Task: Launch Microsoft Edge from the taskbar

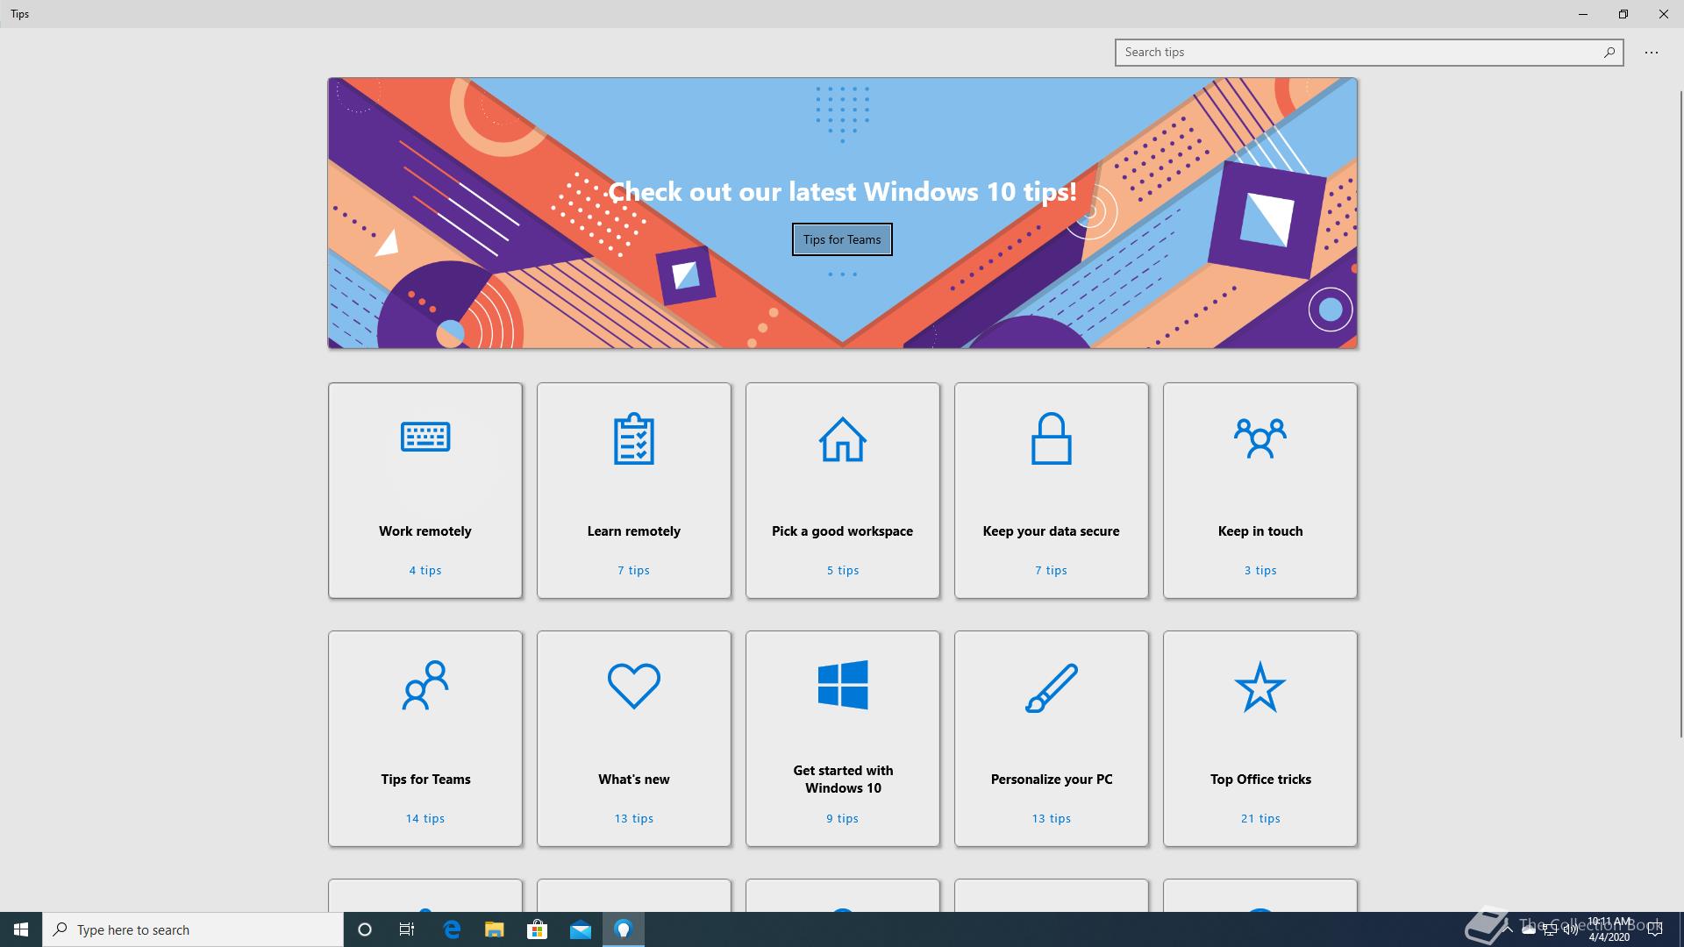Action: click(x=452, y=929)
